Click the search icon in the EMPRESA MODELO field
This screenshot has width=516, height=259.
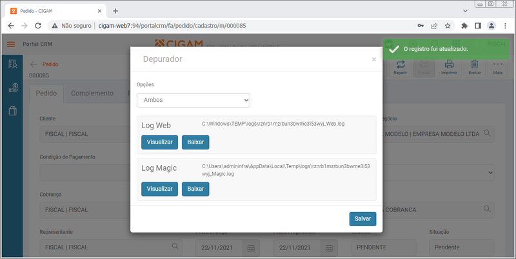(487, 133)
